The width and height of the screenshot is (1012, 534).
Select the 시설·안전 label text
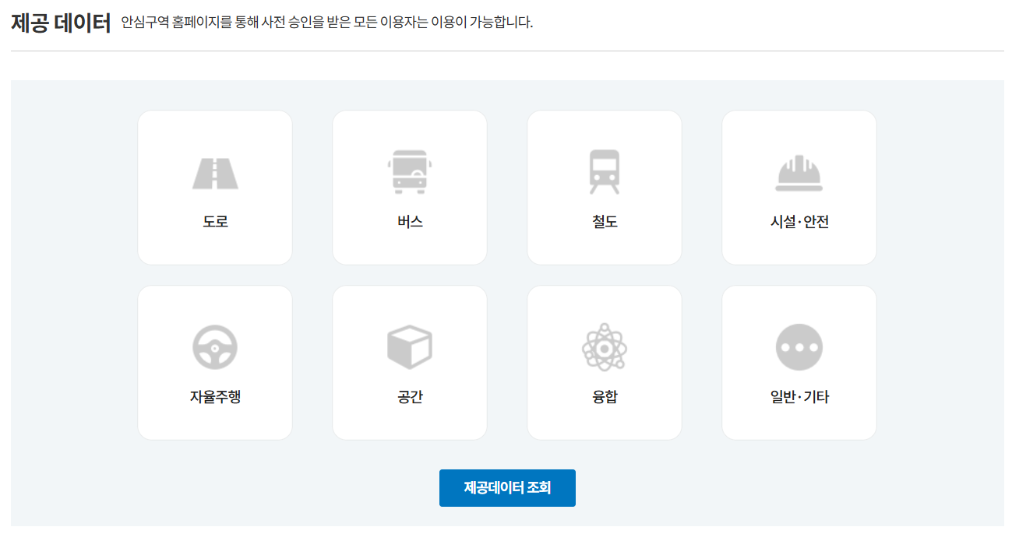(x=799, y=222)
